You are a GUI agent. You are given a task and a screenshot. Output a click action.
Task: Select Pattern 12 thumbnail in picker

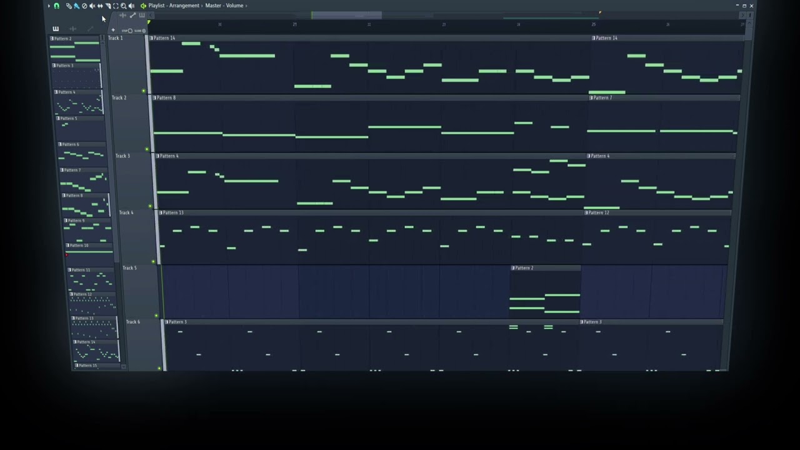[94, 303]
